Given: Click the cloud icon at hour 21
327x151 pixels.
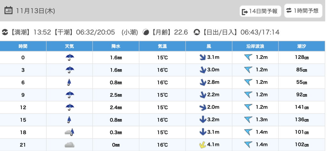Looking at the screenshot, I should click(69, 145).
